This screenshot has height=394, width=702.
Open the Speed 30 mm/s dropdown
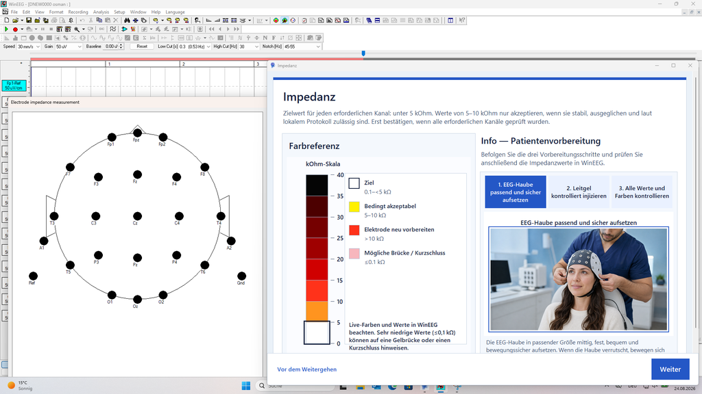pyautogui.click(x=38, y=47)
